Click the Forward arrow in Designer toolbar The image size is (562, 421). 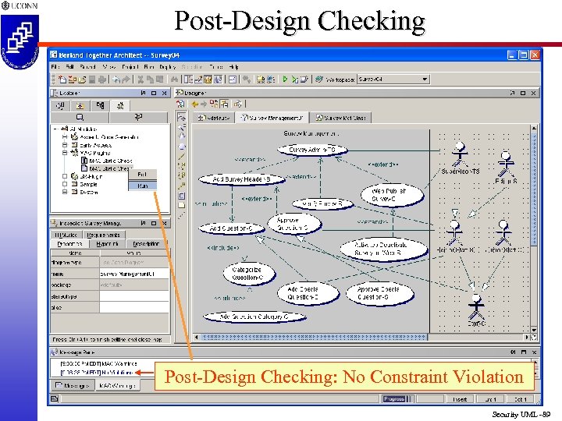pos(204,104)
